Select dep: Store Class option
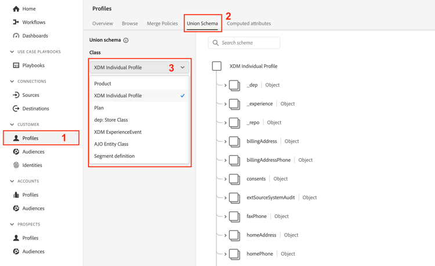The width and height of the screenshot is (435, 266). (x=139, y=120)
